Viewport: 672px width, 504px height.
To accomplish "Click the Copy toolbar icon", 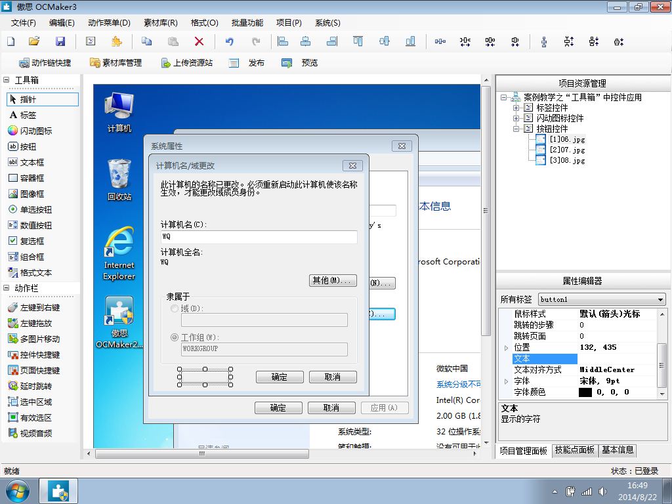I will pyautogui.click(x=146, y=41).
